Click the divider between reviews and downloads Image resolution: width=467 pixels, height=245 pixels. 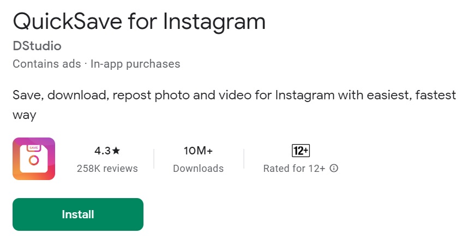[x=154, y=159]
